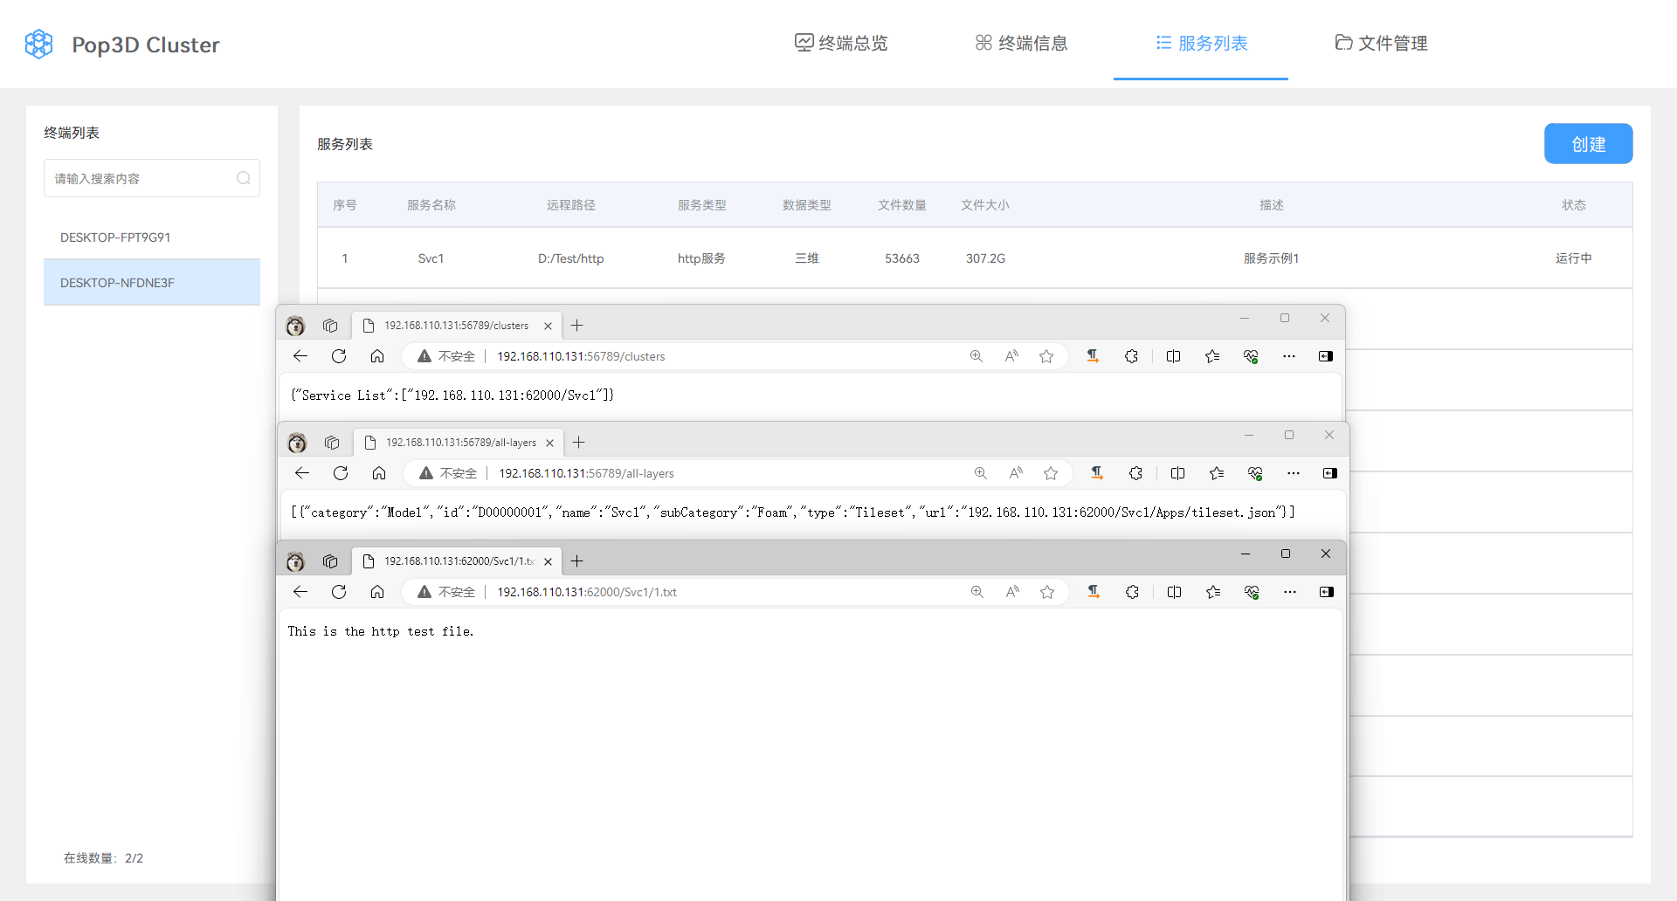Click the search magnifier in terminal list
Viewport: 1677px width, 901px height.
click(244, 178)
